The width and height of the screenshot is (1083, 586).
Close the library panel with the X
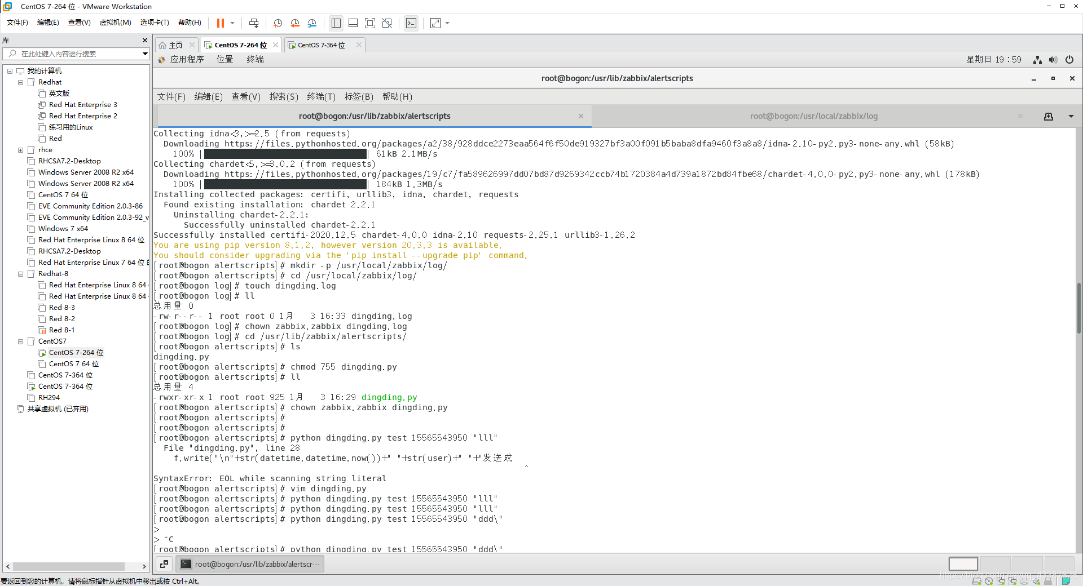[x=145, y=40]
